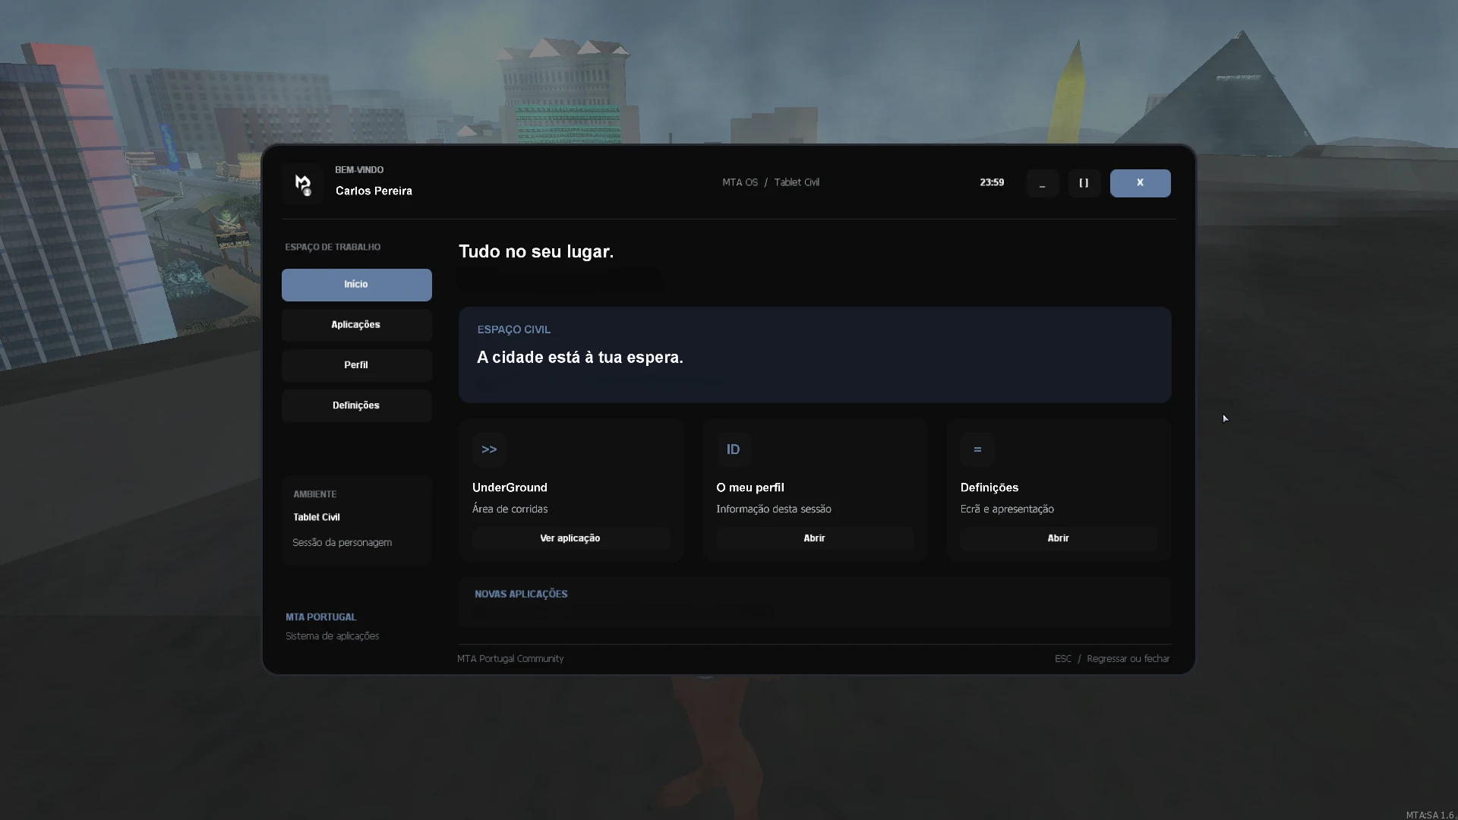Image resolution: width=1458 pixels, height=820 pixels.
Task: Click the Carlos Pereira user name
Action: click(x=374, y=191)
